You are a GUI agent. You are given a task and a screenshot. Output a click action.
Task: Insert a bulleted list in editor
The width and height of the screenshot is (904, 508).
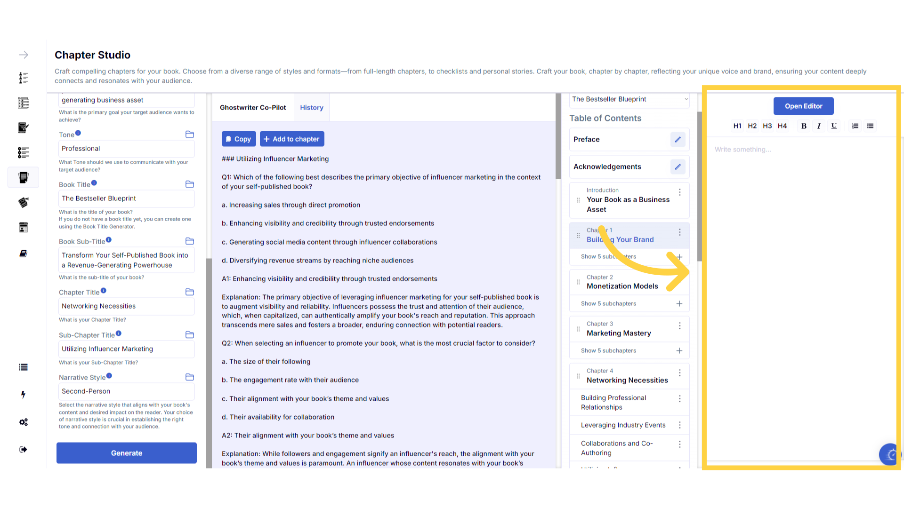(x=870, y=126)
